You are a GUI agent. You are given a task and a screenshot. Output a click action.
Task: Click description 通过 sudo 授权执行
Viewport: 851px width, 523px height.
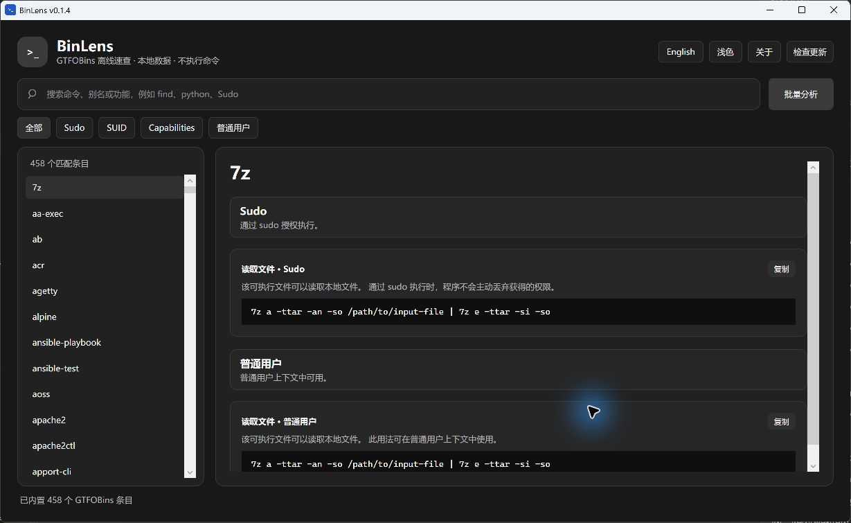pyautogui.click(x=280, y=225)
